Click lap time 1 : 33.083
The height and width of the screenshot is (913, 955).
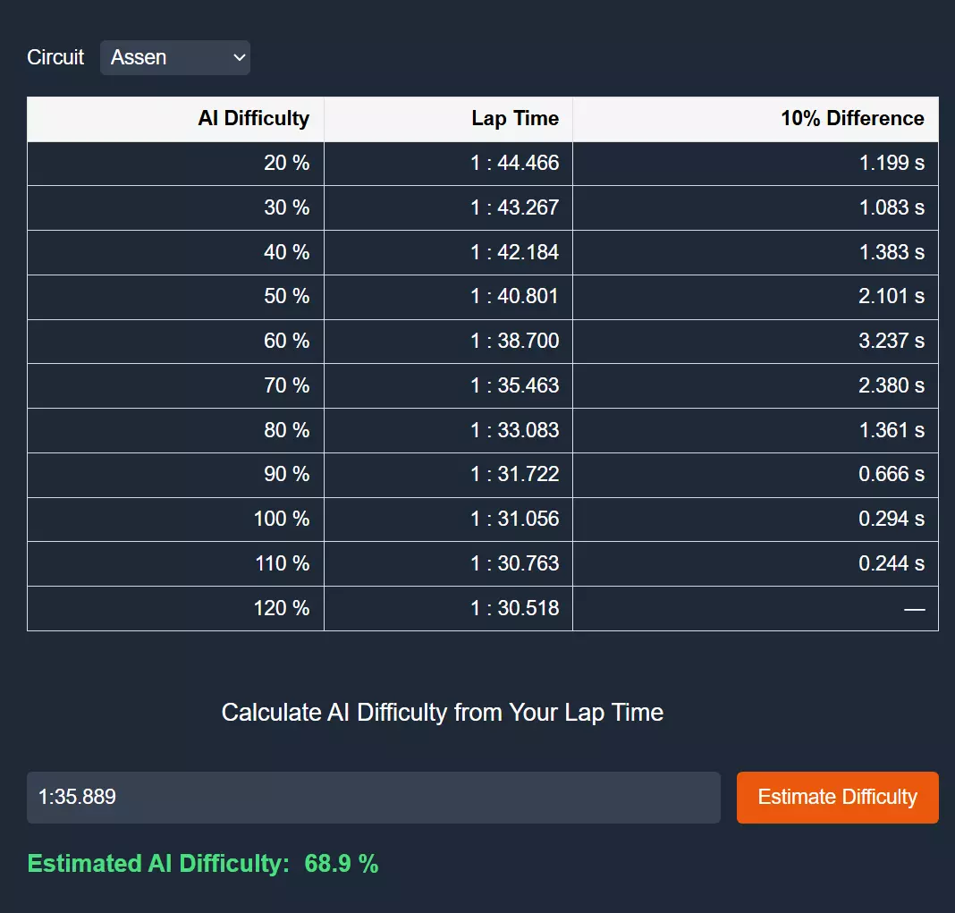[515, 431]
